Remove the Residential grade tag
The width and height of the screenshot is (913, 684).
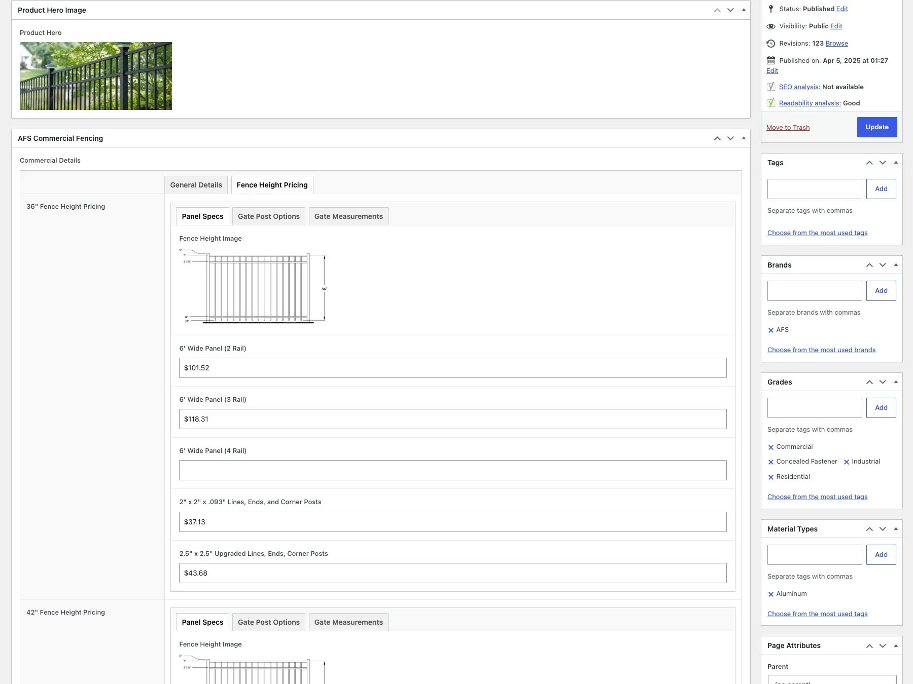tap(771, 477)
